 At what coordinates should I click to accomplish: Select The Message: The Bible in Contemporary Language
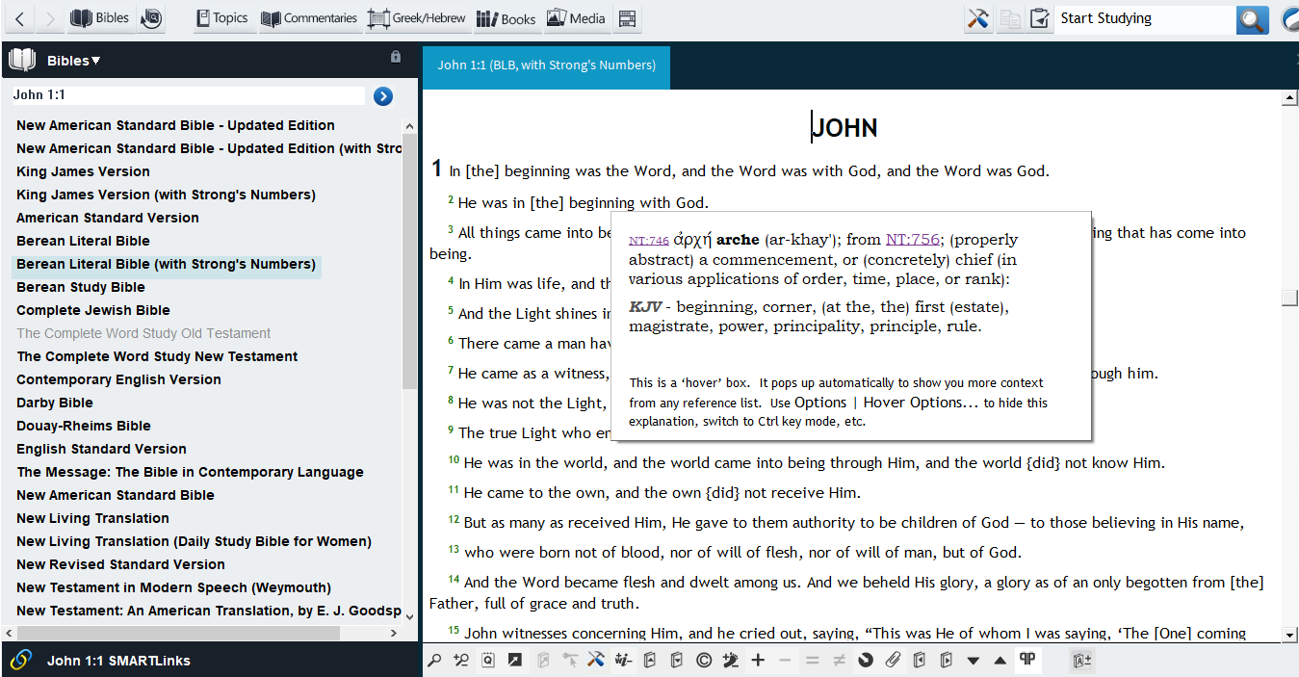pos(190,472)
